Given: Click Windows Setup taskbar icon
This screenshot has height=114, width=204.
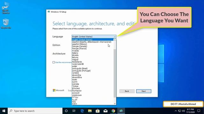Looking at the screenshot, I should (x=121, y=111).
